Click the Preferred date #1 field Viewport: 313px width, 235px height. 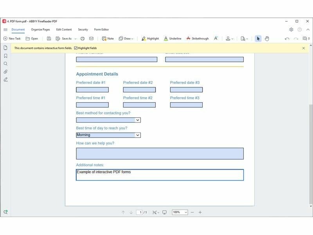(x=92, y=90)
